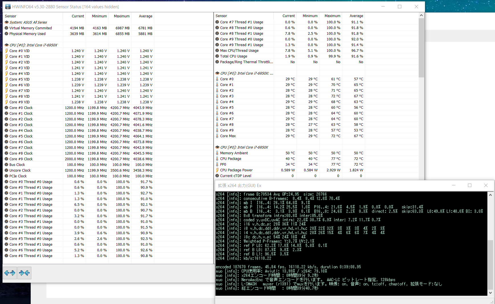Click the Bus Clock sensor icon
The image size is (495, 304).
[7, 165]
